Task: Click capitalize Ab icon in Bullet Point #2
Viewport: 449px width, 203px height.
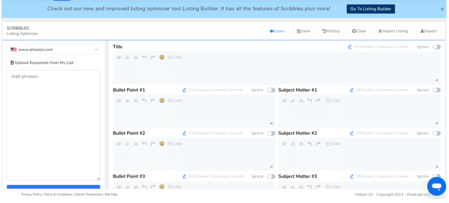Action: point(136,143)
